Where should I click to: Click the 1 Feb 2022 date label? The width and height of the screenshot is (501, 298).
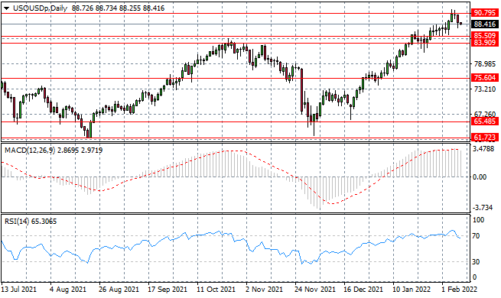pyautogui.click(x=460, y=290)
